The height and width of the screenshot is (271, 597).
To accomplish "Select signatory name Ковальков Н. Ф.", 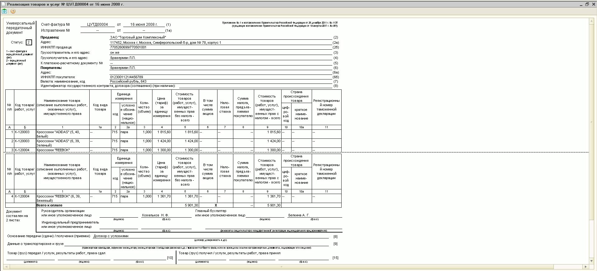I will point(155,215).
